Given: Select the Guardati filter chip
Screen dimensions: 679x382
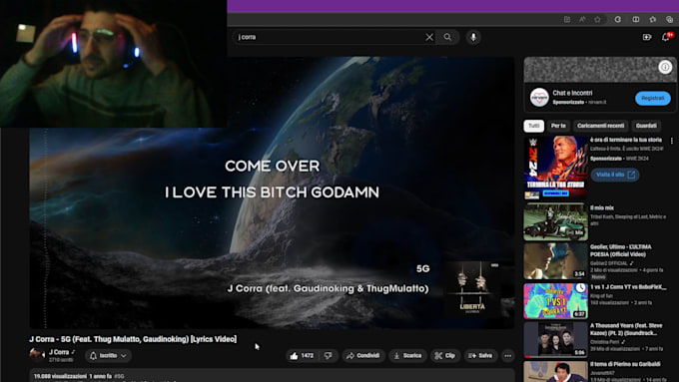Looking at the screenshot, I should [646, 126].
